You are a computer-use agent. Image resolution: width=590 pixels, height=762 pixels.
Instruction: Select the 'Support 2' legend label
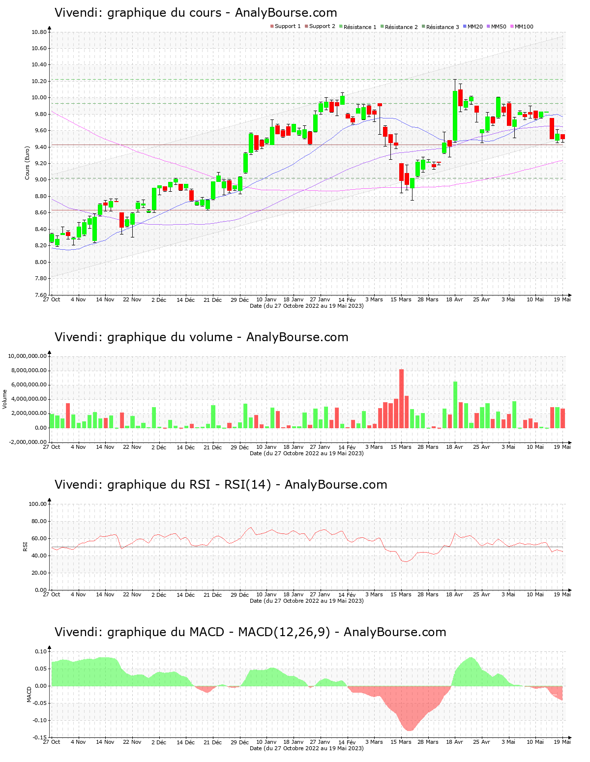322,27
